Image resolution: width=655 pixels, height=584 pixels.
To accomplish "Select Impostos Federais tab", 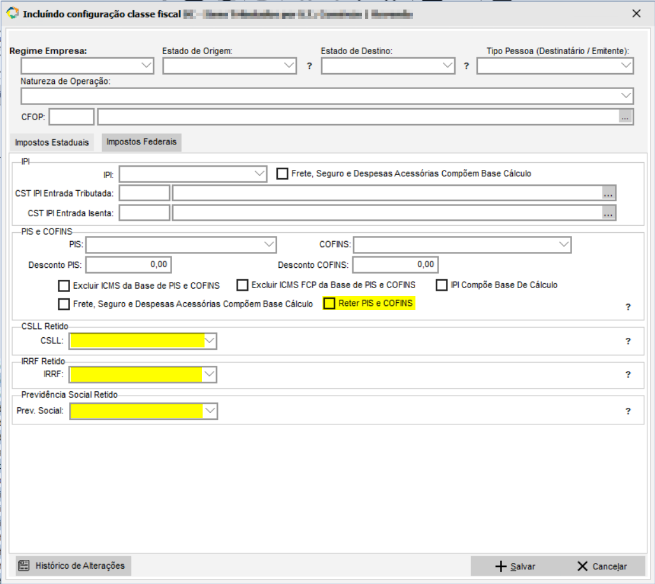I will point(141,142).
